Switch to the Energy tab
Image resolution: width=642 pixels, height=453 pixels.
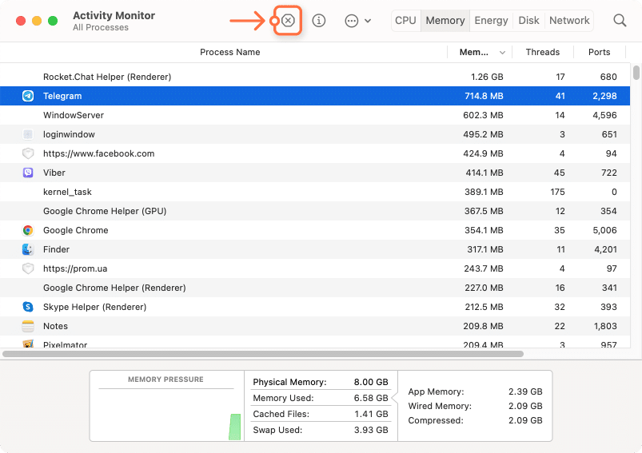click(x=491, y=21)
